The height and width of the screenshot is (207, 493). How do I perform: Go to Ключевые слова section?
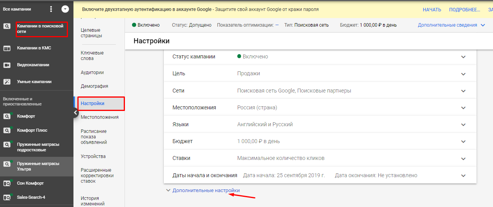(x=92, y=56)
